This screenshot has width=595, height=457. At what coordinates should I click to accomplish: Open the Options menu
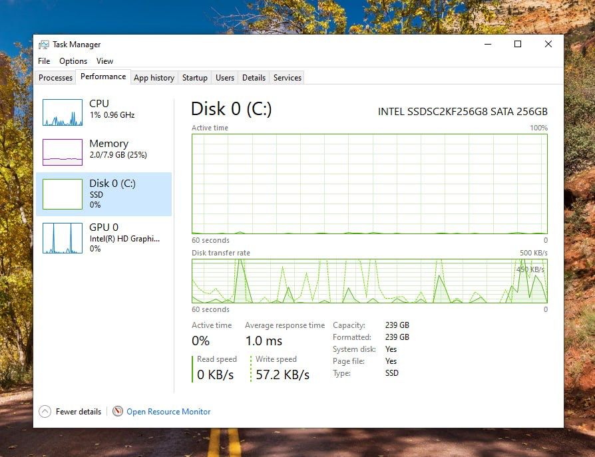point(73,61)
